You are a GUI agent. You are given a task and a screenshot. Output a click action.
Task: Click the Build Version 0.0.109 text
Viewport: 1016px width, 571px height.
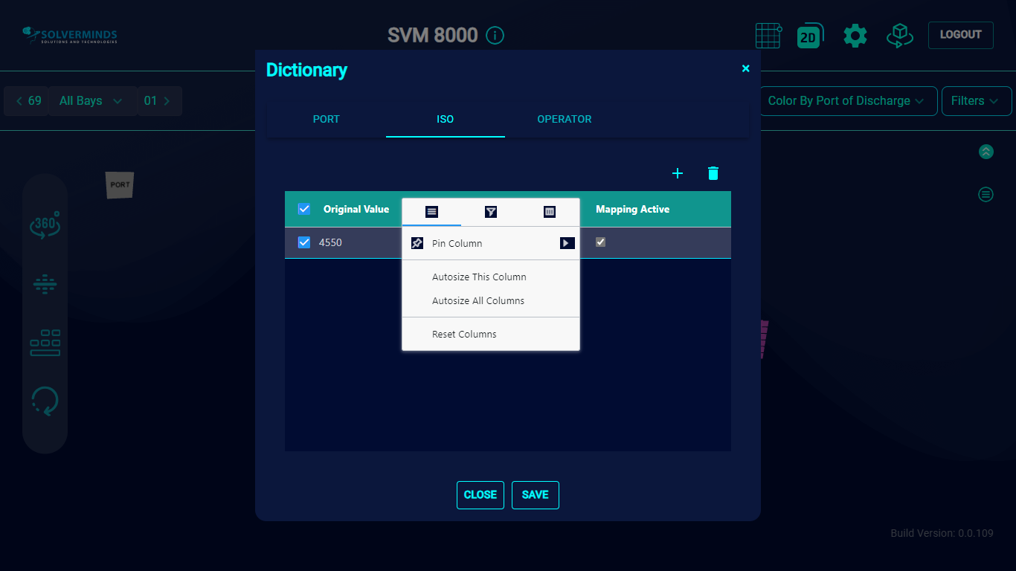click(942, 533)
